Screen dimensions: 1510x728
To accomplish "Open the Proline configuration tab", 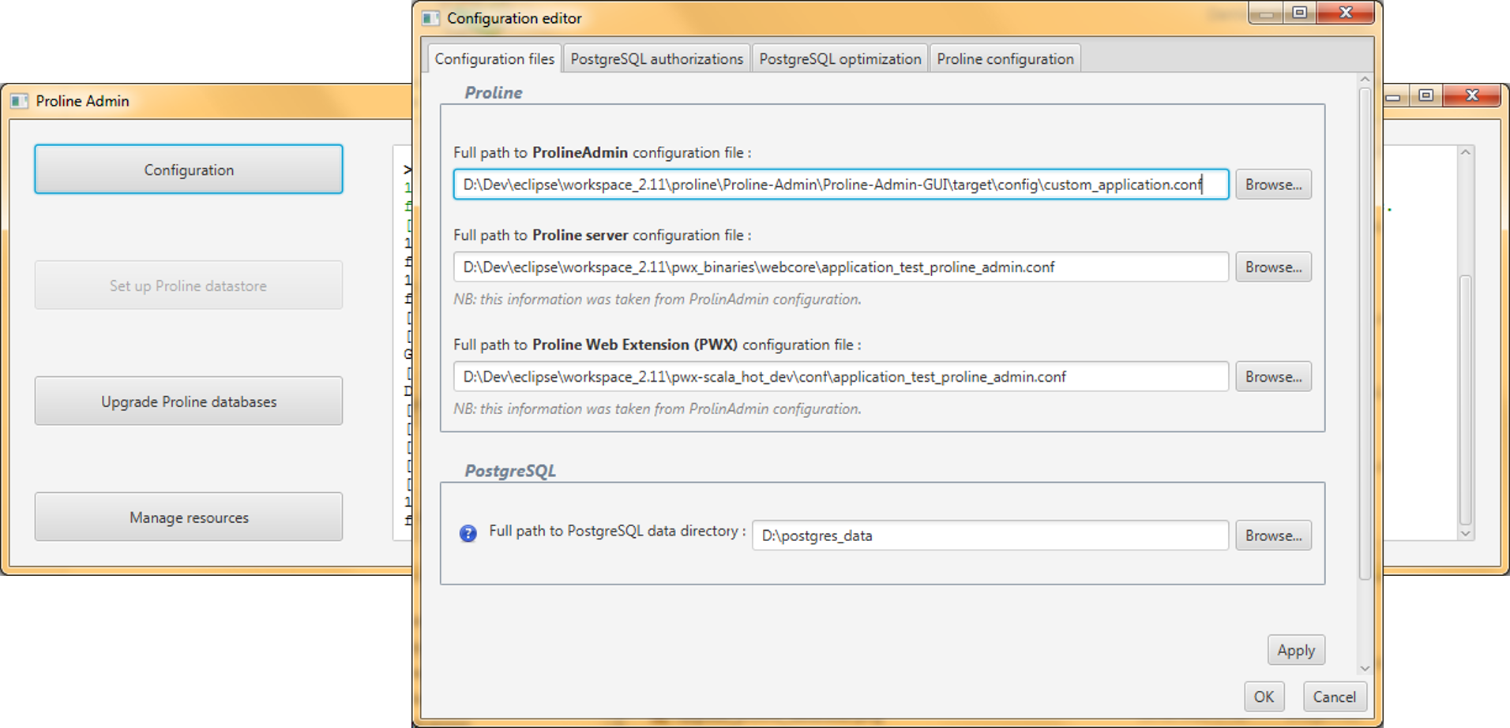I will click(x=1005, y=59).
